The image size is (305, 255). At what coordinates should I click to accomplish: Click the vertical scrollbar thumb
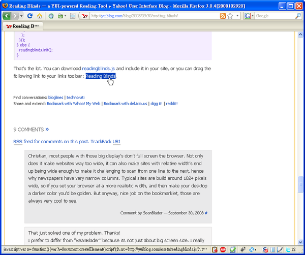tap(300, 184)
